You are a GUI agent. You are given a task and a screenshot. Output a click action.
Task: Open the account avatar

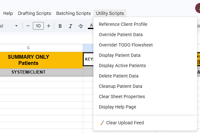pyautogui.click(x=198, y=8)
